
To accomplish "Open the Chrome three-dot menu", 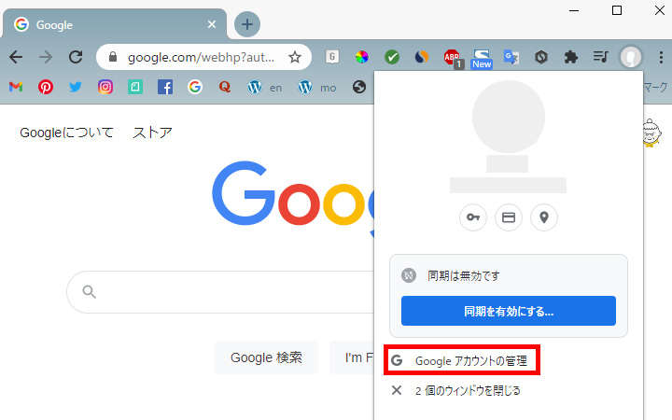I will pos(661,57).
